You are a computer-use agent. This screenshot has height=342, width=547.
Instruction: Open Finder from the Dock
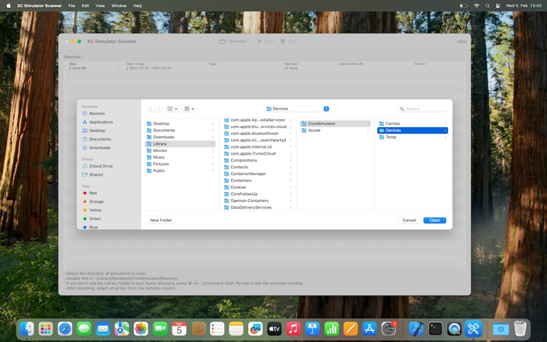click(x=27, y=329)
